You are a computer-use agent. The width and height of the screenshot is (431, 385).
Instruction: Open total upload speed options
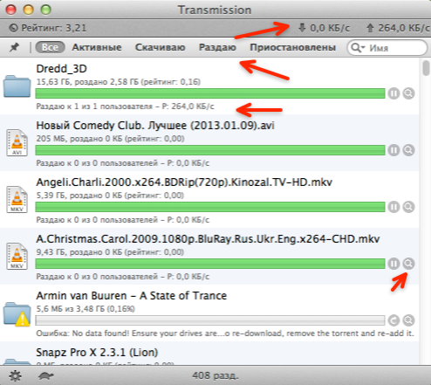(398, 28)
